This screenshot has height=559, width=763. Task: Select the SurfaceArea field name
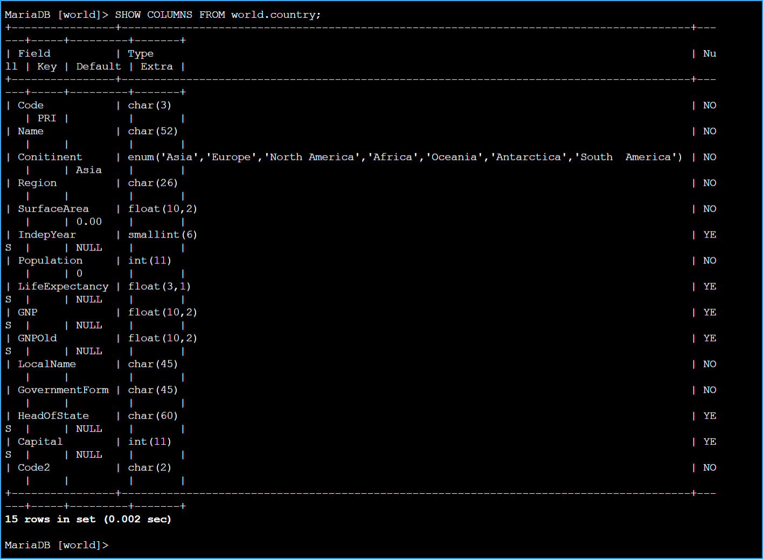tap(53, 208)
